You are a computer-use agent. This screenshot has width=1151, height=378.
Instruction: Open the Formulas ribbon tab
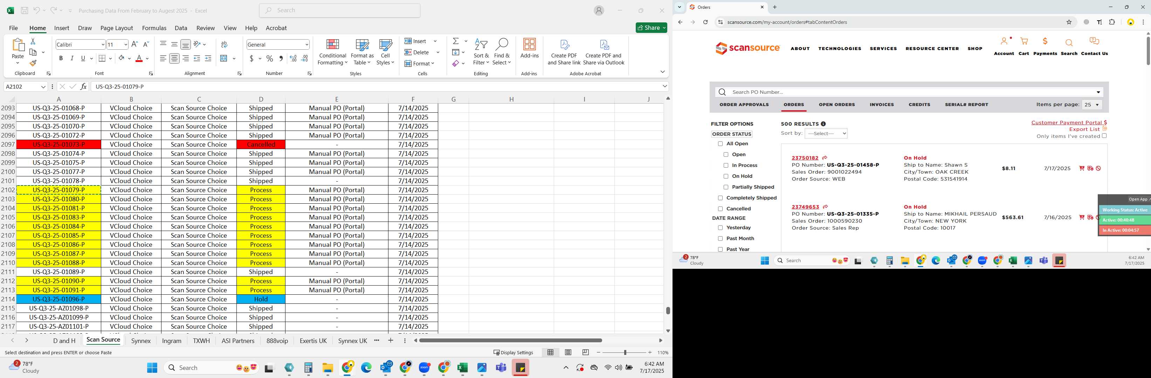(x=154, y=28)
